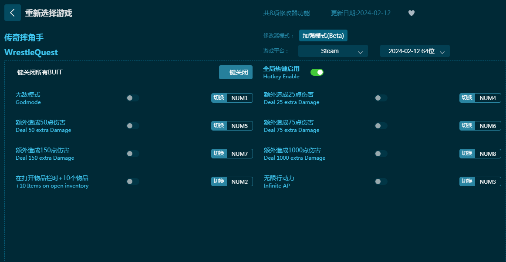Click the NUM2 hotkey field

coord(240,181)
